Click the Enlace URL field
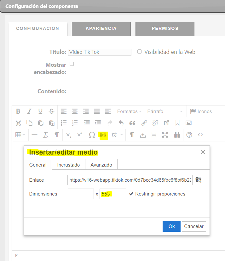The height and width of the screenshot is (261, 225). pyautogui.click(x=130, y=180)
